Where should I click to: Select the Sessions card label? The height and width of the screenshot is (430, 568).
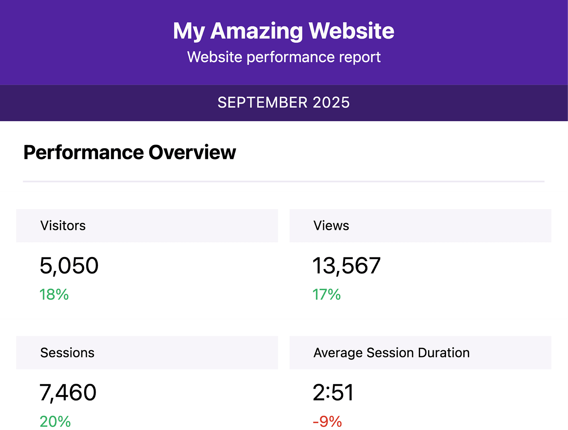pos(67,353)
